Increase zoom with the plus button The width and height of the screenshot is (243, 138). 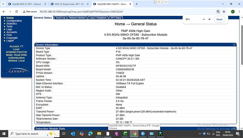[x=210, y=19]
